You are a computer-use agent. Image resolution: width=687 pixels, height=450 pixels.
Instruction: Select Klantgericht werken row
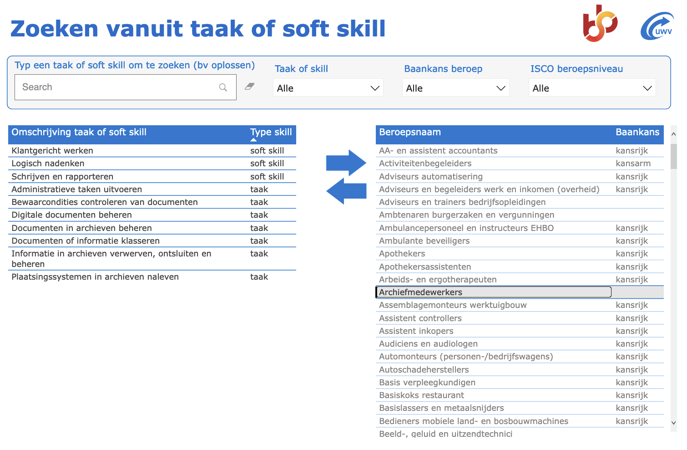tap(152, 151)
